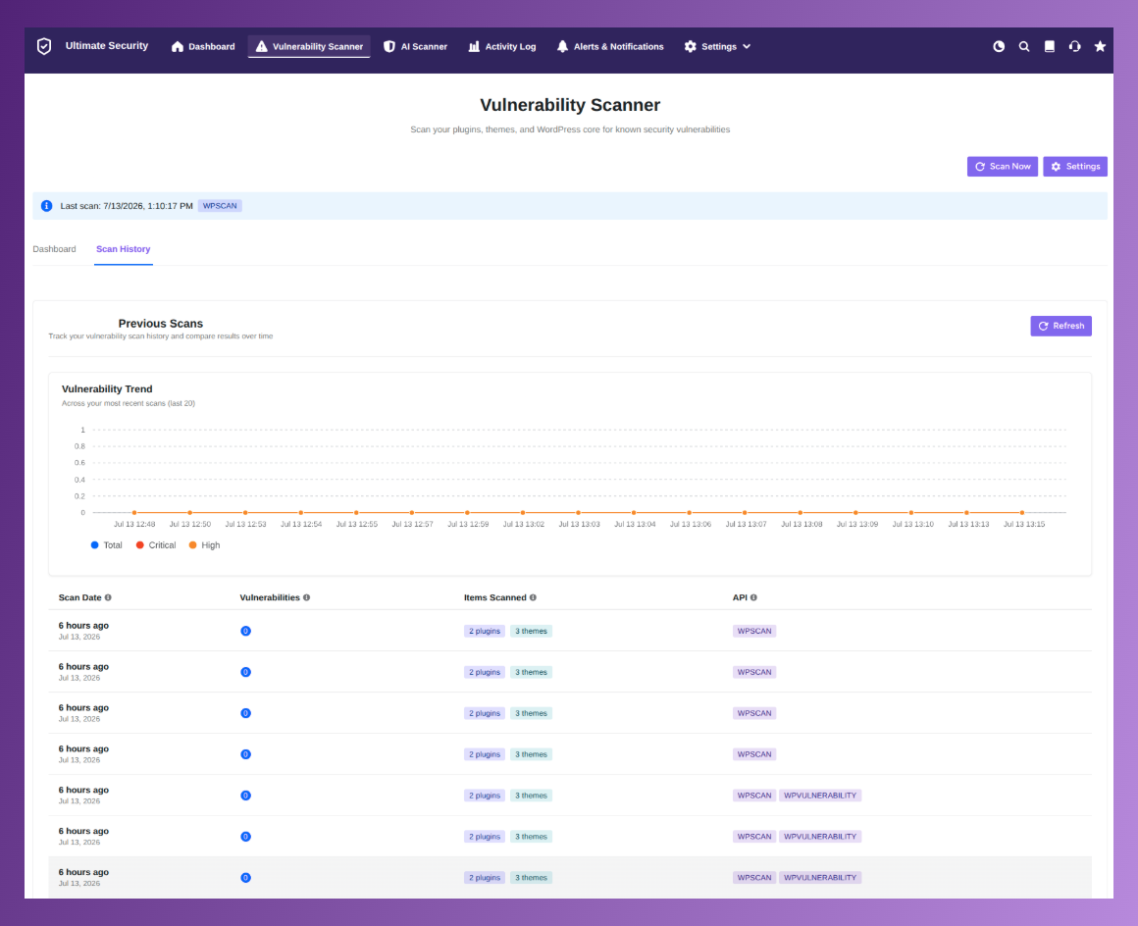The image size is (1138, 926).
Task: Open Alerts & Notifications
Action: (x=610, y=46)
